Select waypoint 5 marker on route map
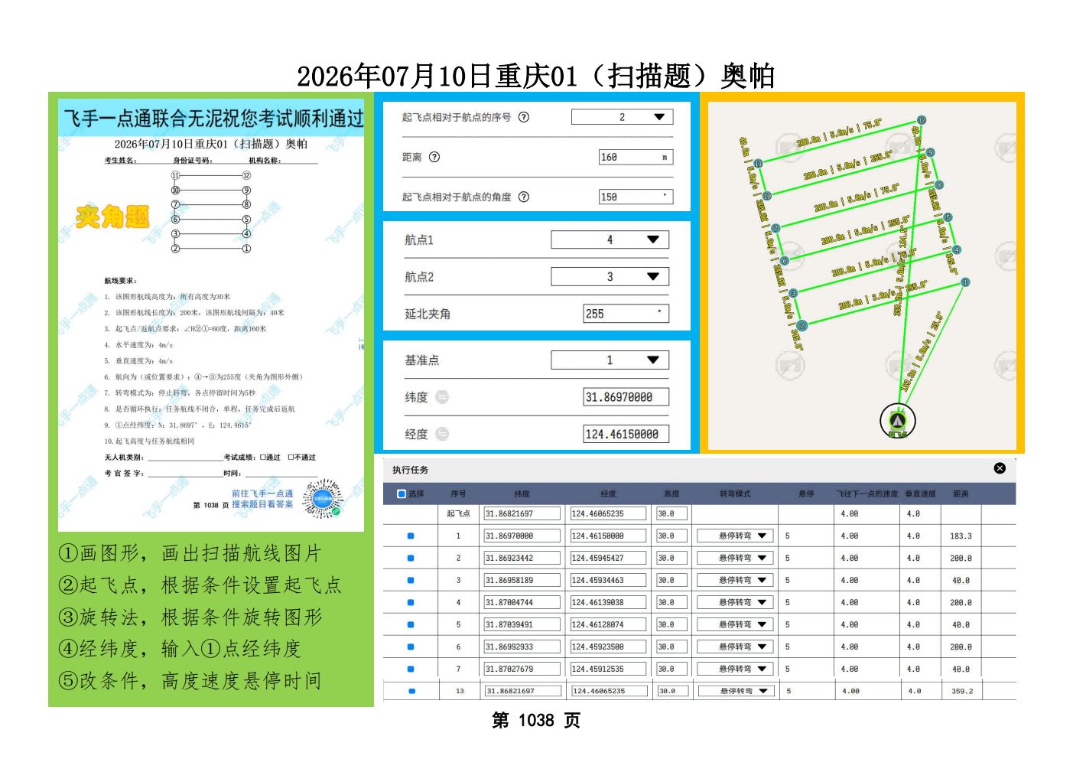The width and height of the screenshot is (1073, 759). [948, 217]
